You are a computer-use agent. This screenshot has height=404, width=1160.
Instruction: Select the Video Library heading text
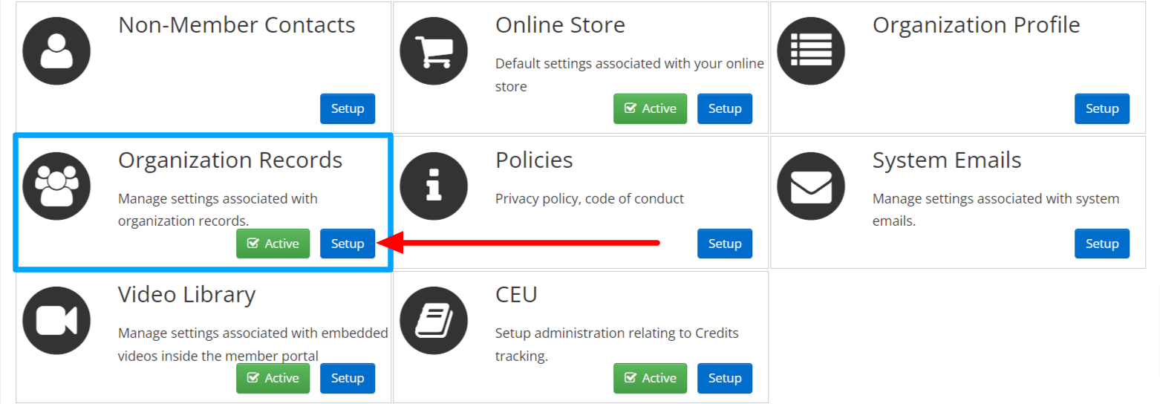[187, 295]
